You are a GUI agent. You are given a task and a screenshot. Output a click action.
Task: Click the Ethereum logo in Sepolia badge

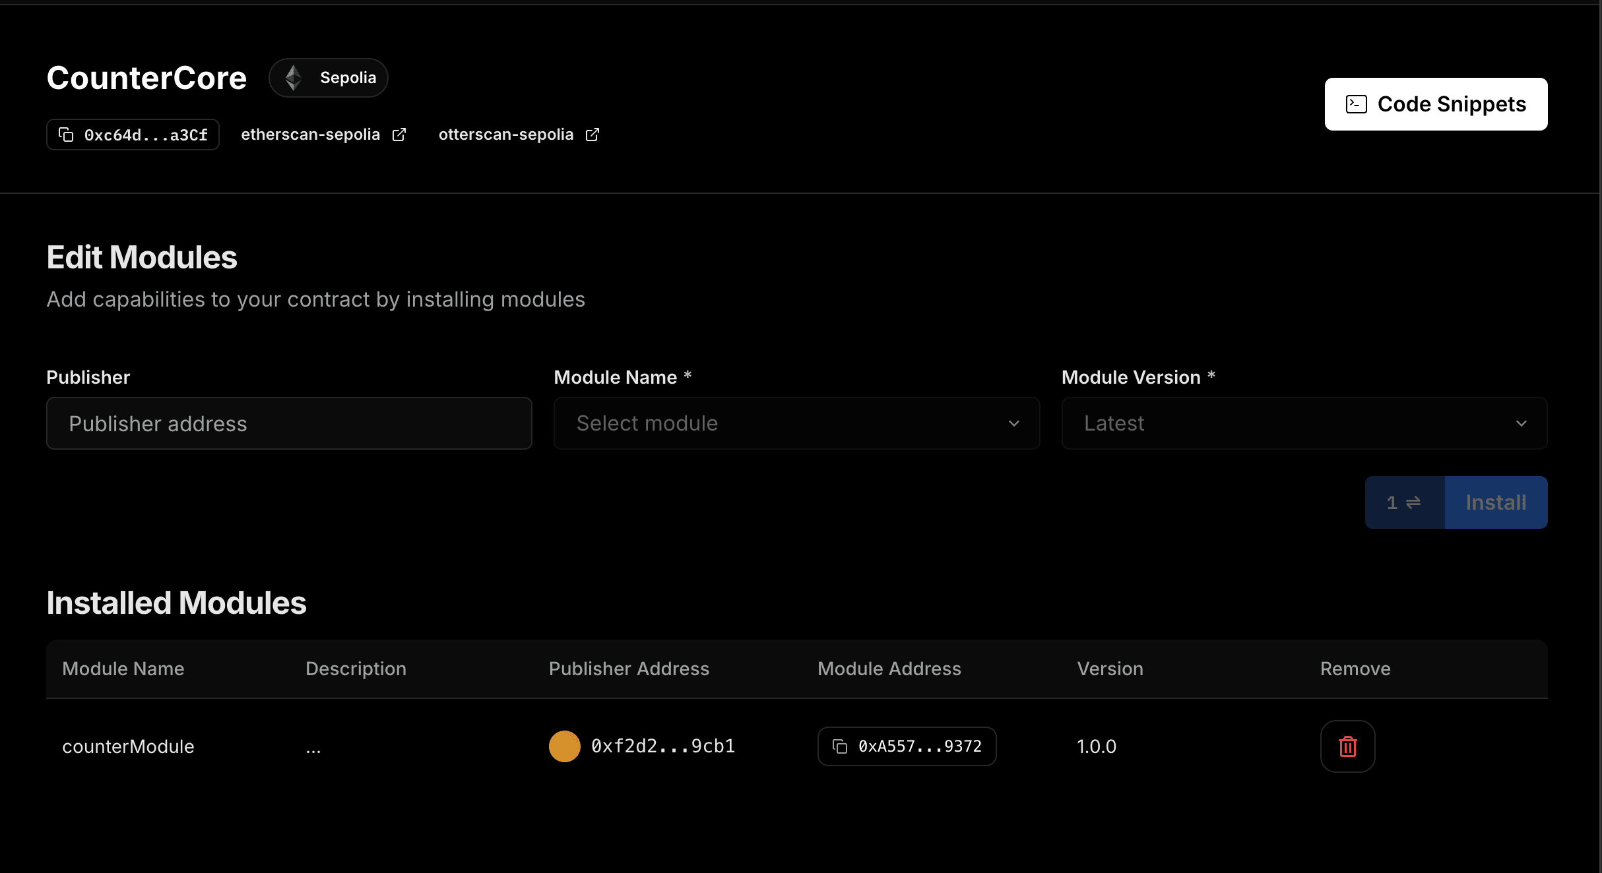point(294,78)
